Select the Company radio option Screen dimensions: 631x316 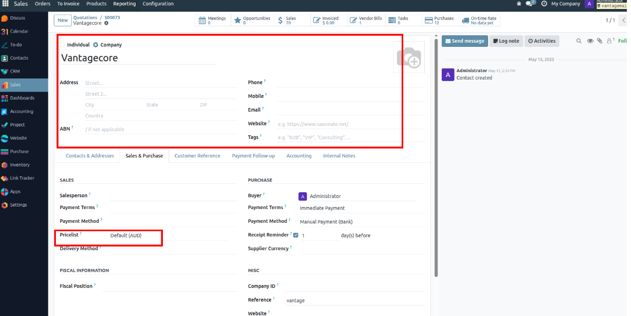tap(95, 45)
